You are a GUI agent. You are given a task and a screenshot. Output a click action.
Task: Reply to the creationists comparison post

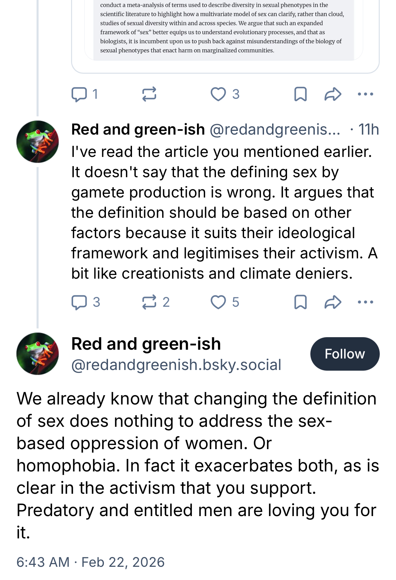[79, 302]
